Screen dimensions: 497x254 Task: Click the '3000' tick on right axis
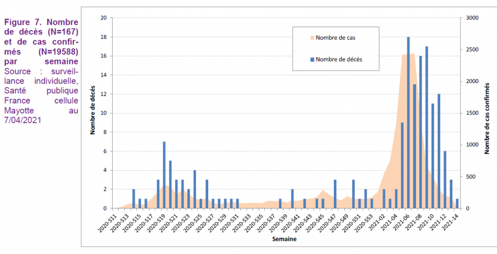472,18
